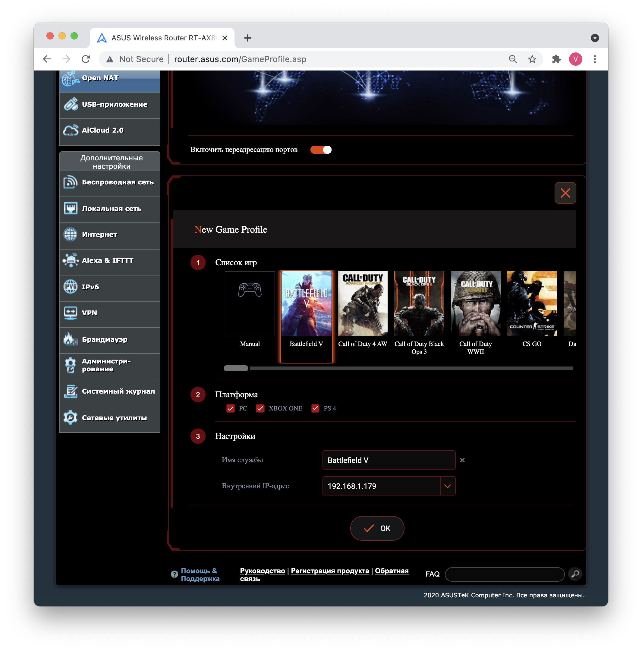Close the New Game Profile panel

pyautogui.click(x=565, y=193)
